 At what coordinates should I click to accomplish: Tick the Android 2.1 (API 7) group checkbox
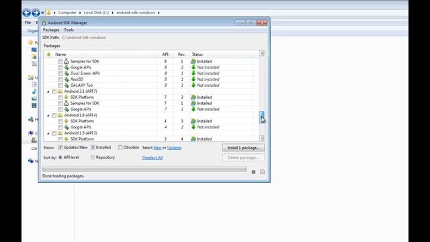pyautogui.click(x=54, y=91)
